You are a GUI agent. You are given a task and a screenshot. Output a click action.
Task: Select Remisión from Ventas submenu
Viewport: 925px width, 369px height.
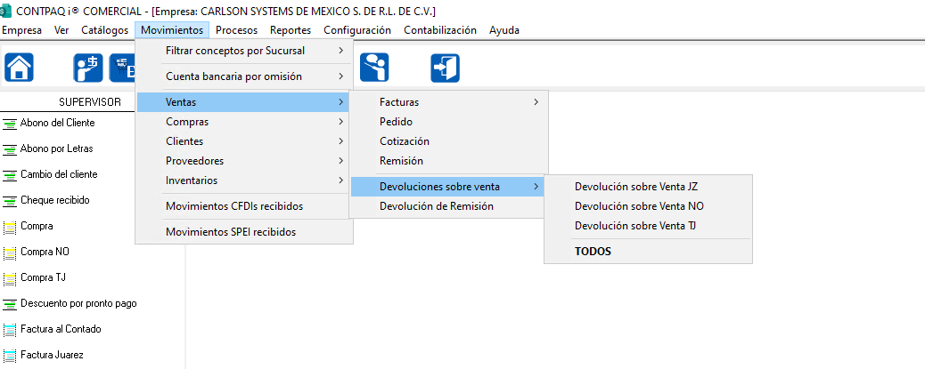coord(449,161)
